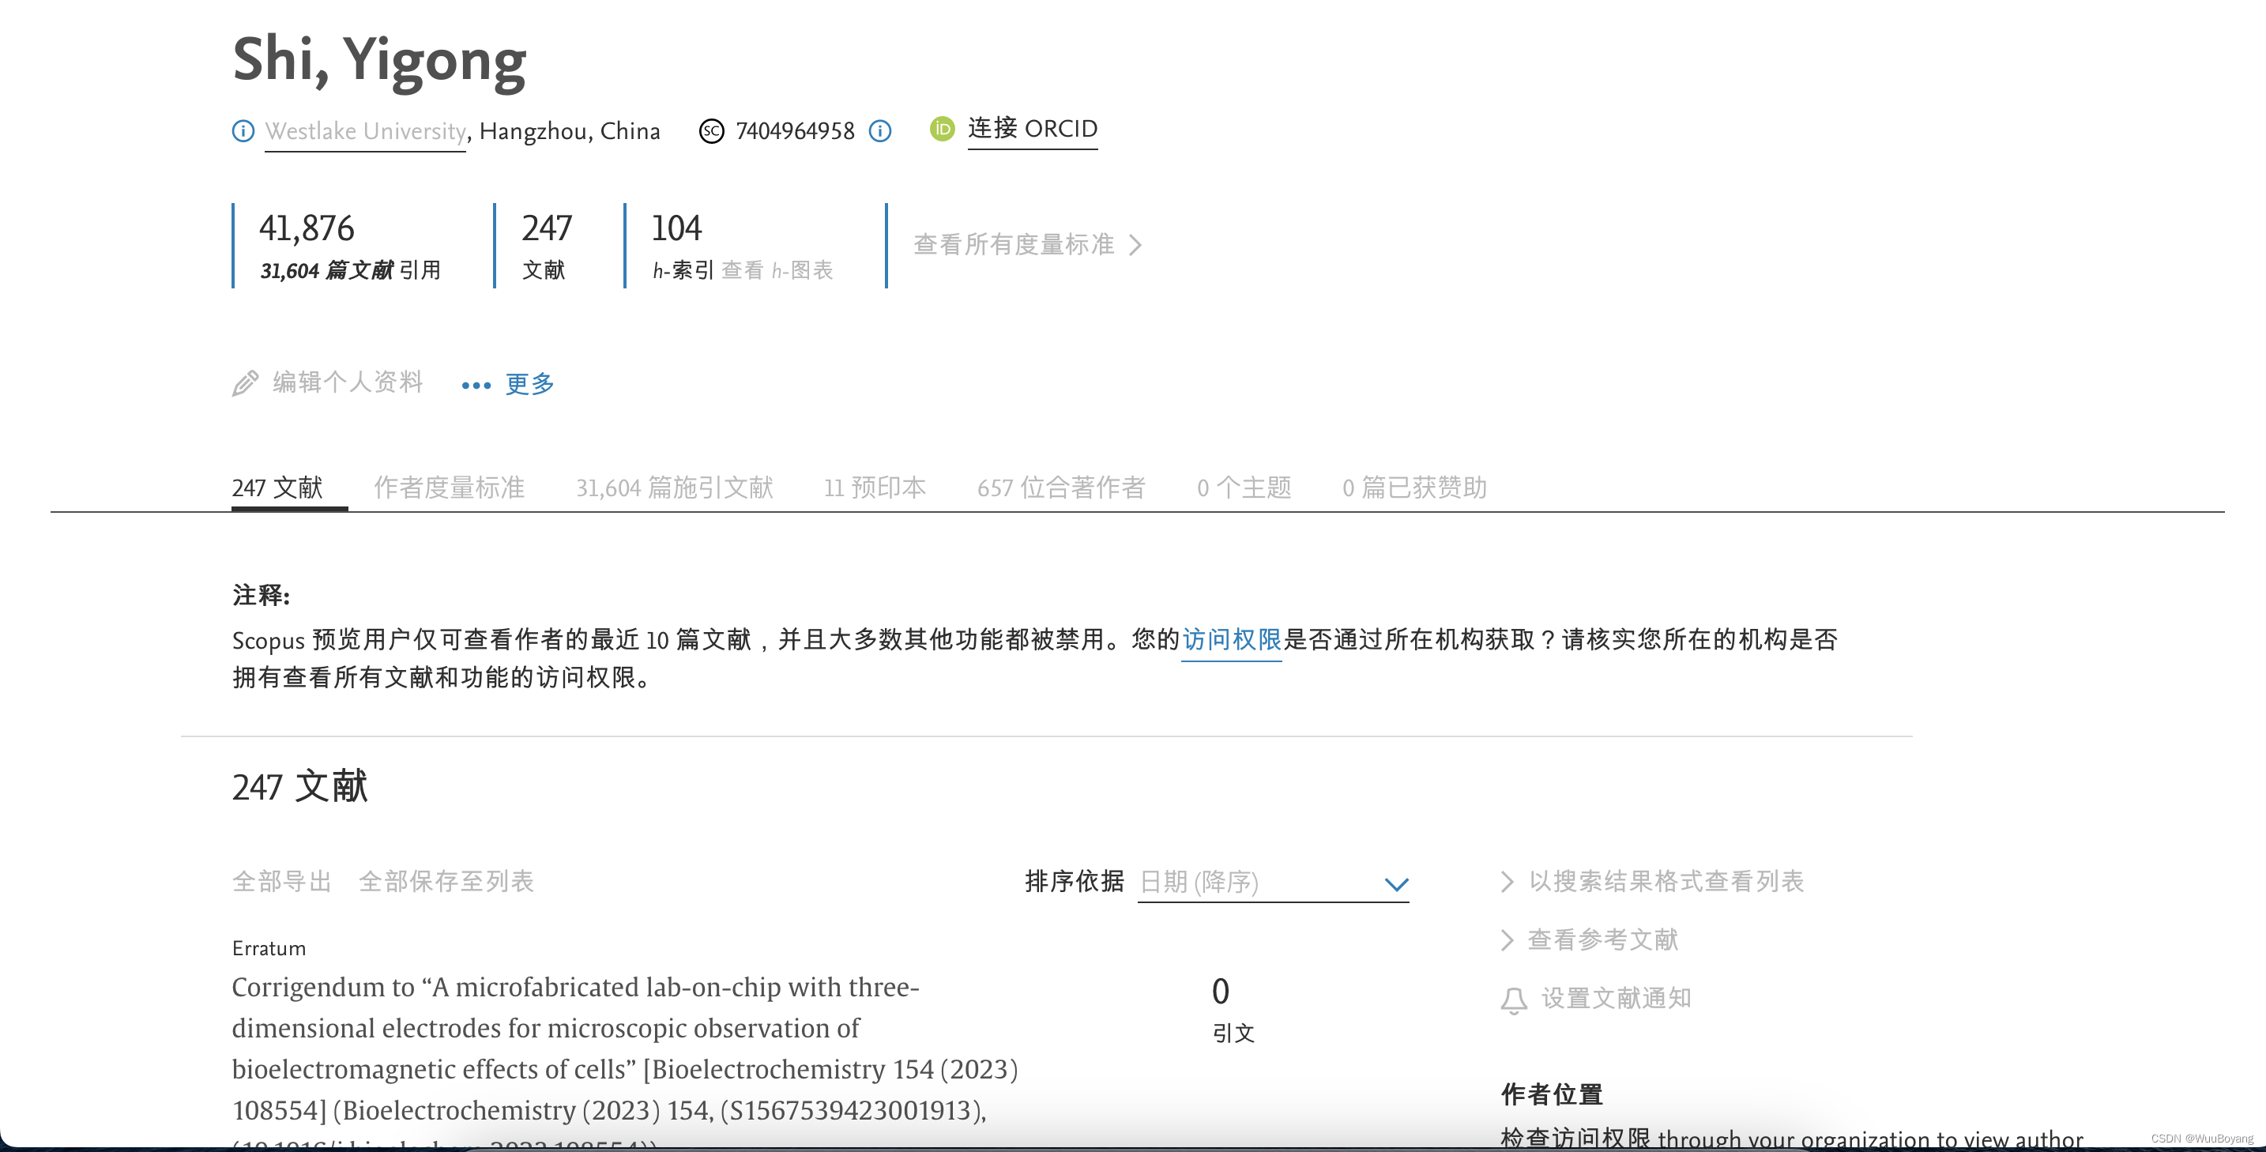Image resolution: width=2266 pixels, height=1152 pixels.
Task: Click the info icon after author ID 7404964958
Action: point(879,131)
